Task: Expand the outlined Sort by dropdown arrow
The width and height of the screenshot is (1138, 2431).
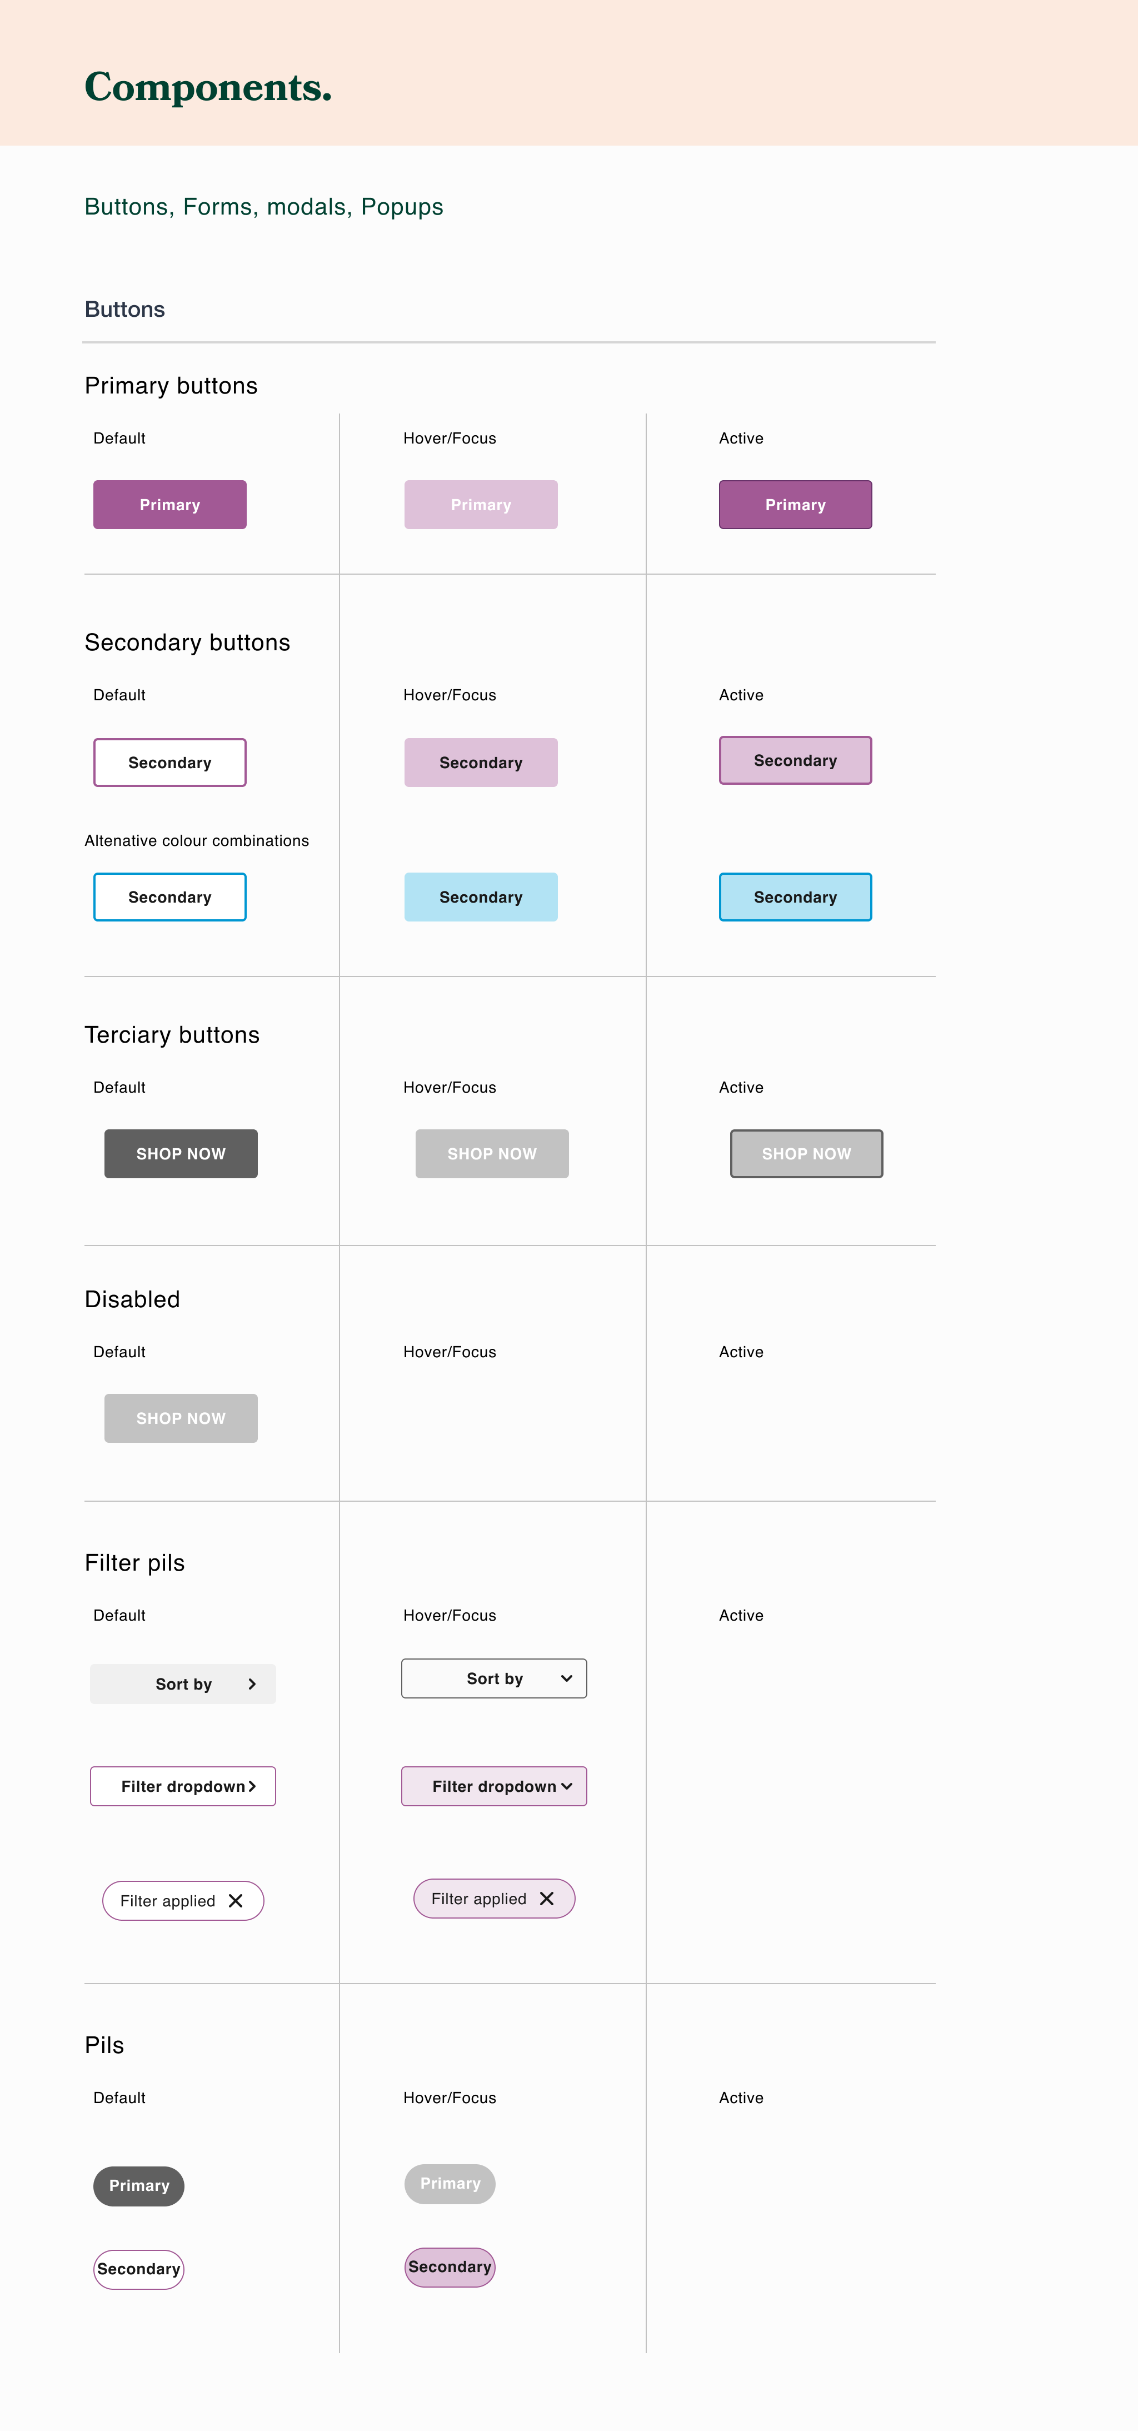Action: (x=566, y=1678)
